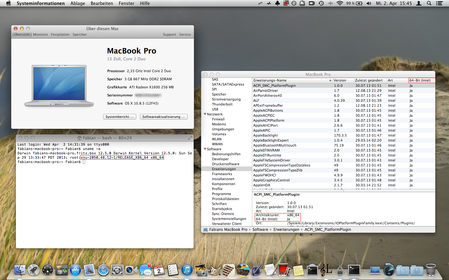449x280 pixels.
Task: Collapse the Software section in sidebar
Action: point(205,149)
